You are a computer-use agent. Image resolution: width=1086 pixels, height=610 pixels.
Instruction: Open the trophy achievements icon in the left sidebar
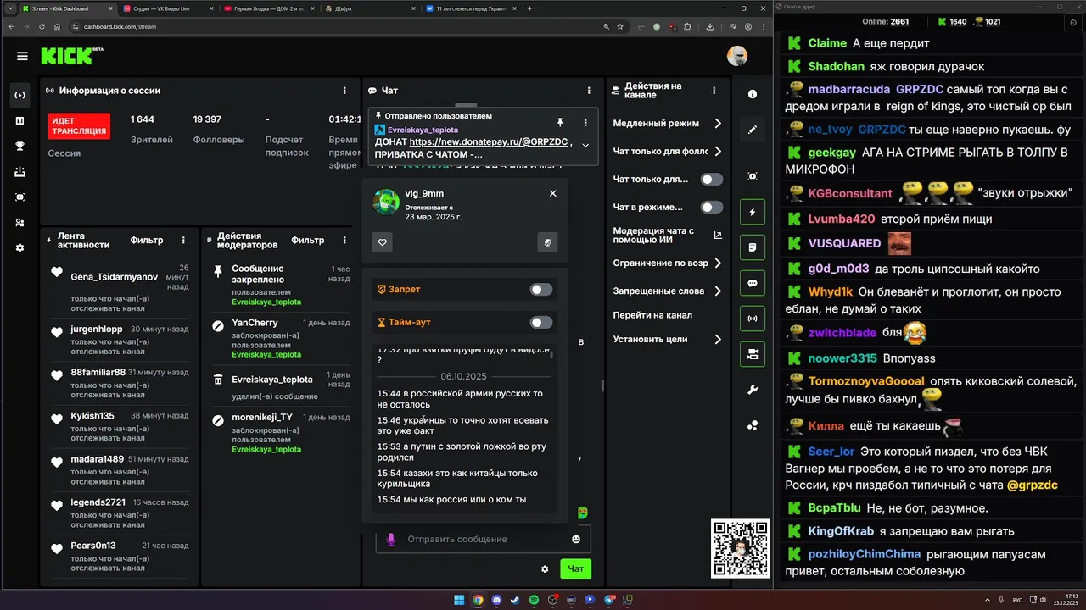tap(20, 146)
